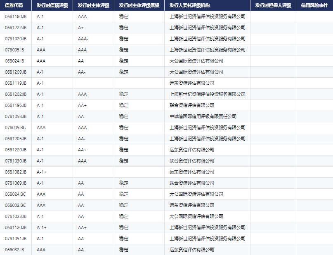This screenshot has height=255, width=333.
Task: Select 大公国际资信评估有限公司 in 068024.IB row
Action: tap(196, 61)
